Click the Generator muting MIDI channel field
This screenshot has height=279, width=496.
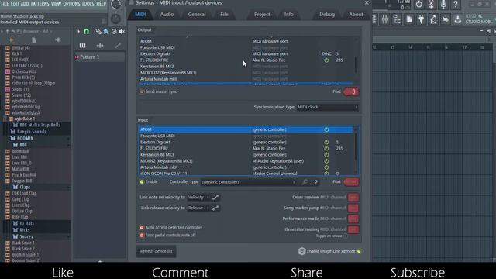point(353,229)
